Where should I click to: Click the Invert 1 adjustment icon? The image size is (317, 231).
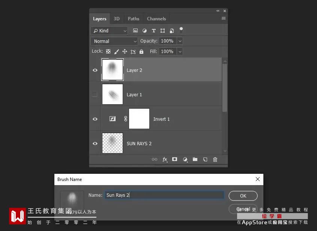113,119
